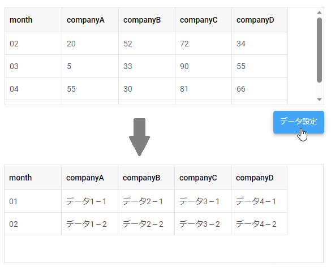
Task: Select the companyD header in the bottom table
Action: tap(259, 178)
